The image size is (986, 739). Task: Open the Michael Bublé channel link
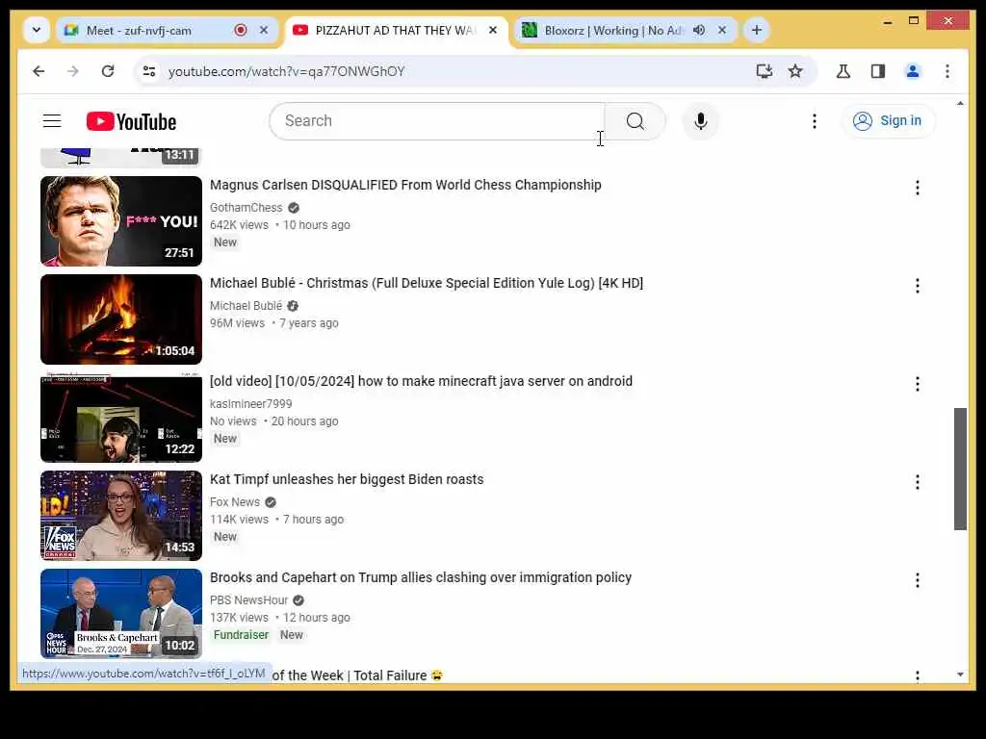coord(246,305)
